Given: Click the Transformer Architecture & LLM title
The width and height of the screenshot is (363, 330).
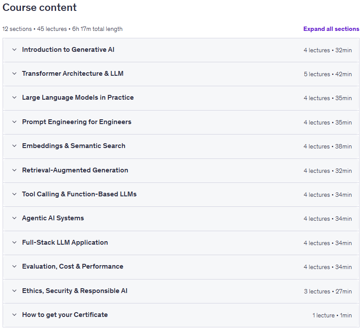Looking at the screenshot, I should point(73,74).
